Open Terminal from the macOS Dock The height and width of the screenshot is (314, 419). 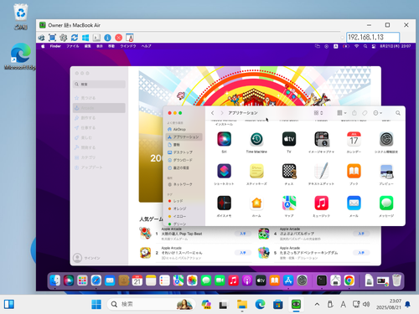click(x=322, y=281)
